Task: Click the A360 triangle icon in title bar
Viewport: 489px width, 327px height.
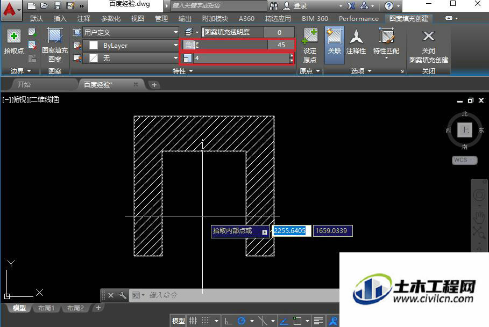Action: point(364,5)
